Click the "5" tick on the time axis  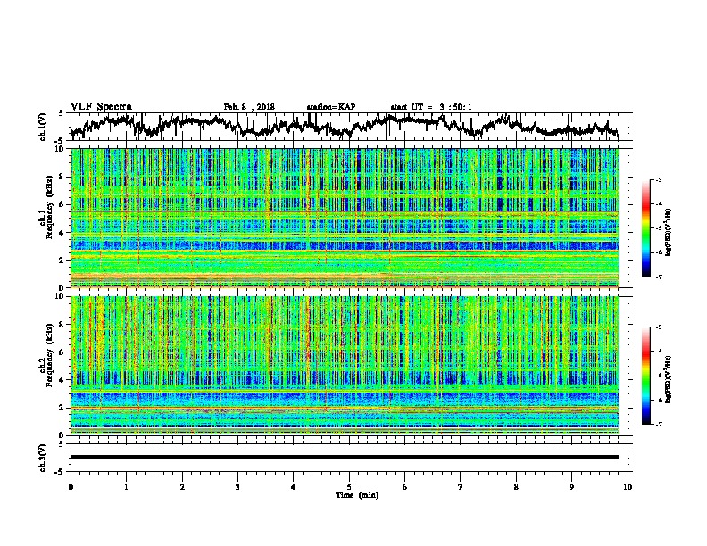tap(349, 487)
